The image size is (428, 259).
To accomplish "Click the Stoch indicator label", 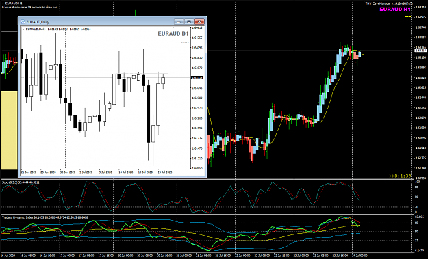I will tap(21, 182).
